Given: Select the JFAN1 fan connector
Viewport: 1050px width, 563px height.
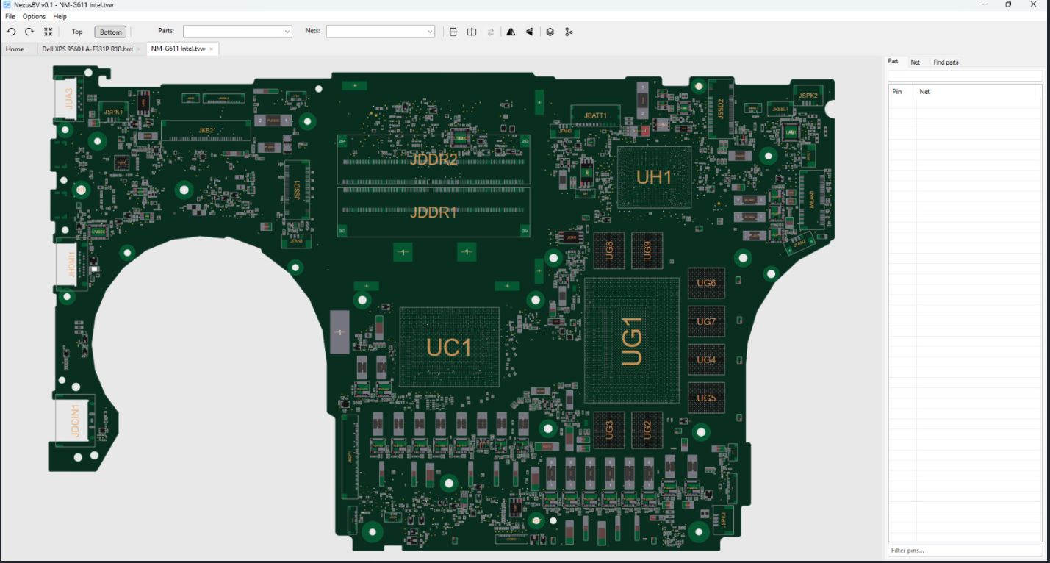Looking at the screenshot, I should pyautogui.click(x=296, y=240).
